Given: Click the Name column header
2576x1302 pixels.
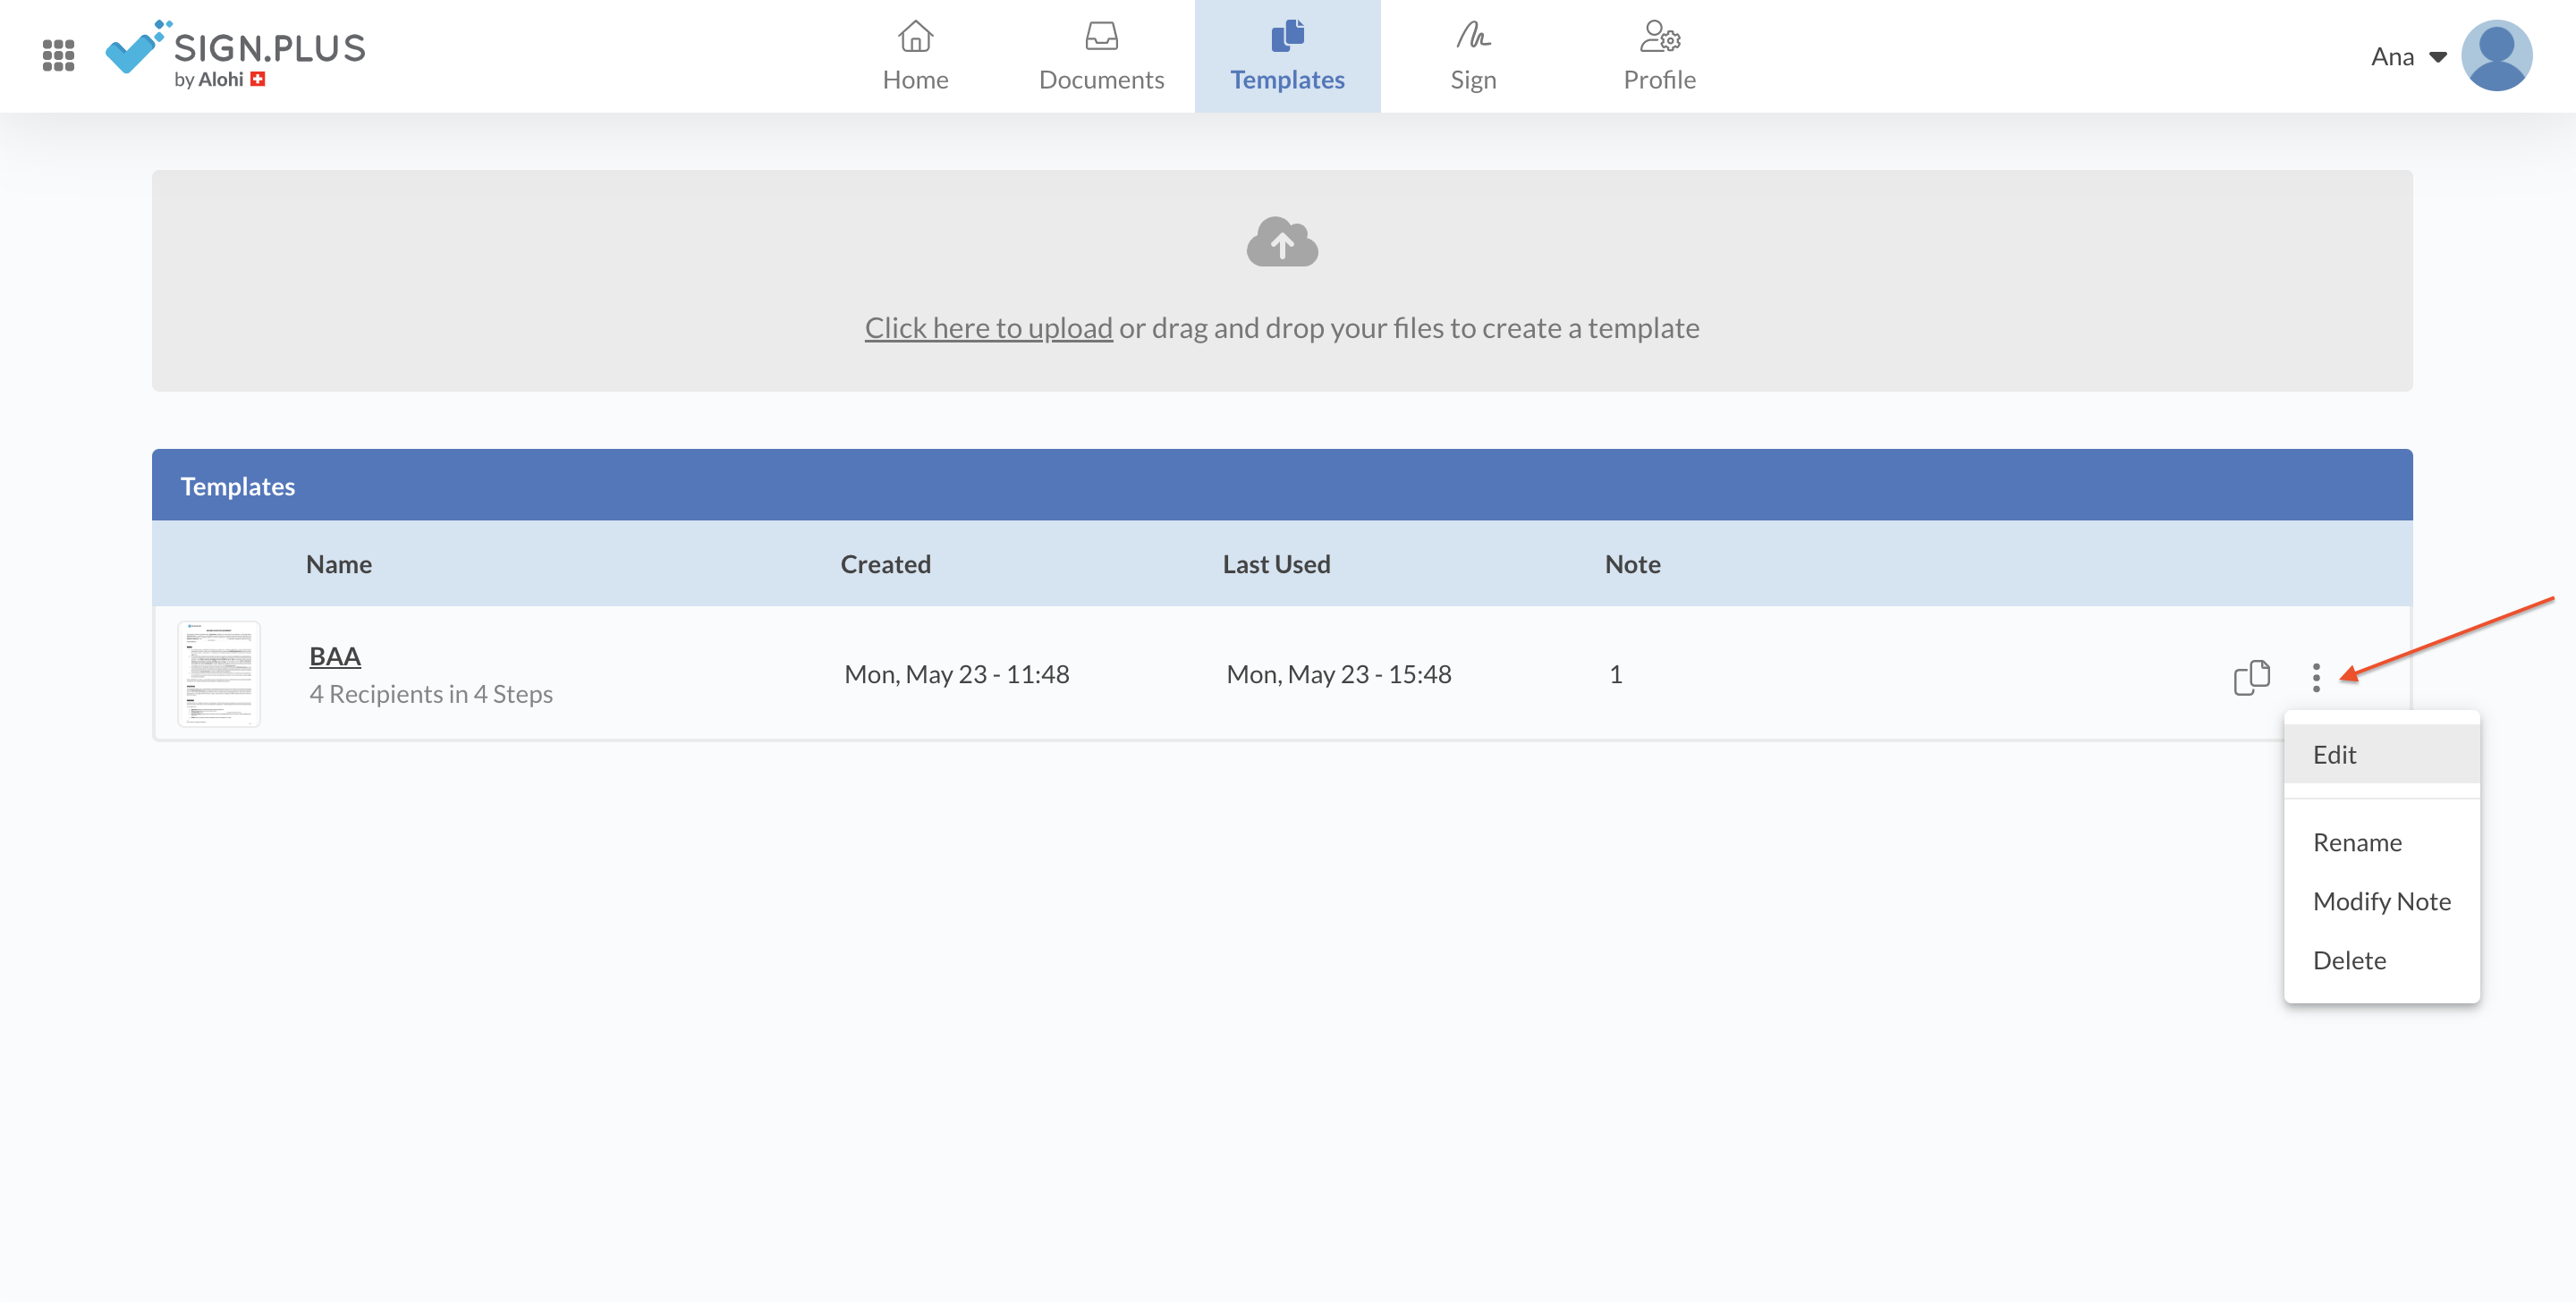Looking at the screenshot, I should click(339, 564).
